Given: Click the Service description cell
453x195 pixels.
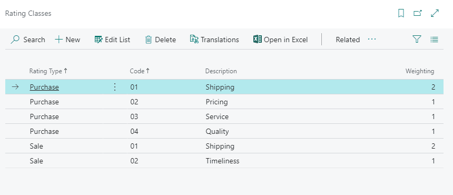Looking at the screenshot, I should pos(217,116).
